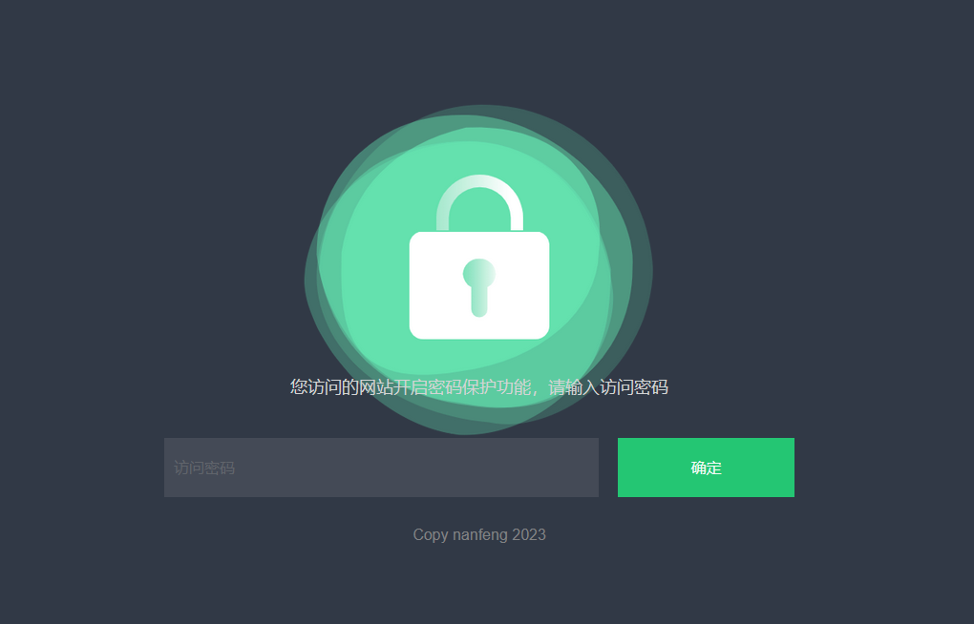This screenshot has height=624, width=974.
Task: Click the 确定 label text
Action: 707,468
